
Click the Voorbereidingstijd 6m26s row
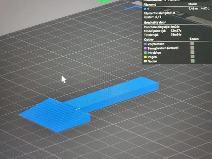162,27
